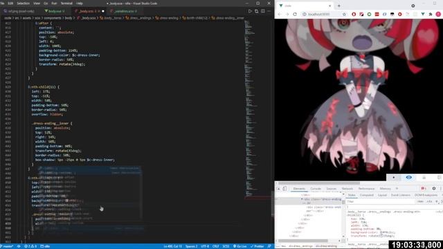Switch to the Memory DevTools tab
The image size is (443, 249).
click(385, 189)
